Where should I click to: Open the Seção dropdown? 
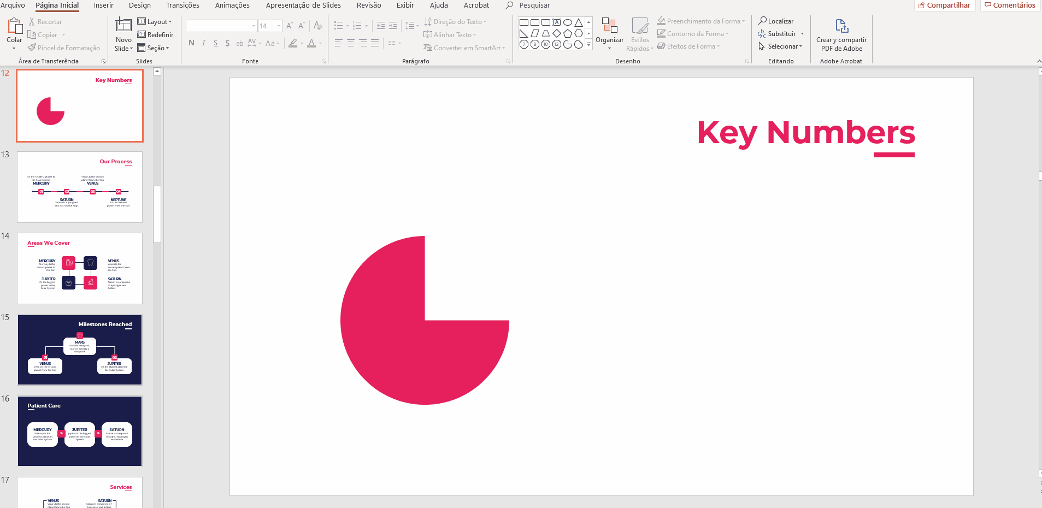pos(153,48)
